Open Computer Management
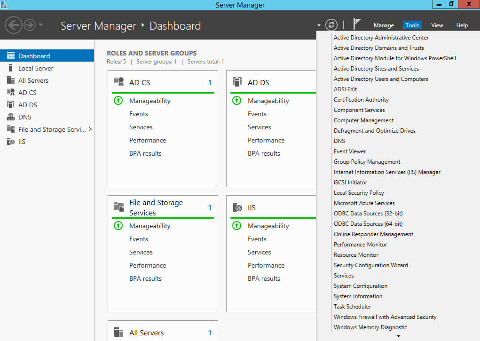The height and width of the screenshot is (341, 480). click(x=364, y=120)
